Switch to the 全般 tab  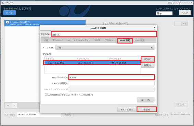pos(46,40)
